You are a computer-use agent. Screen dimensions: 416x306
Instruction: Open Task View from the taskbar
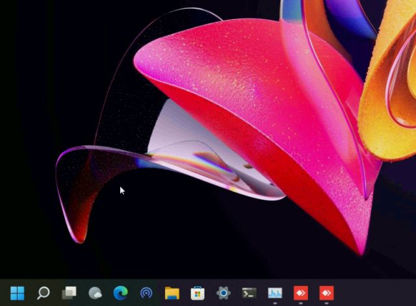(69, 293)
